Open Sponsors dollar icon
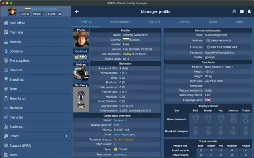Image resolution: width=254 pixels, height=158 pixels. (x=6, y=51)
